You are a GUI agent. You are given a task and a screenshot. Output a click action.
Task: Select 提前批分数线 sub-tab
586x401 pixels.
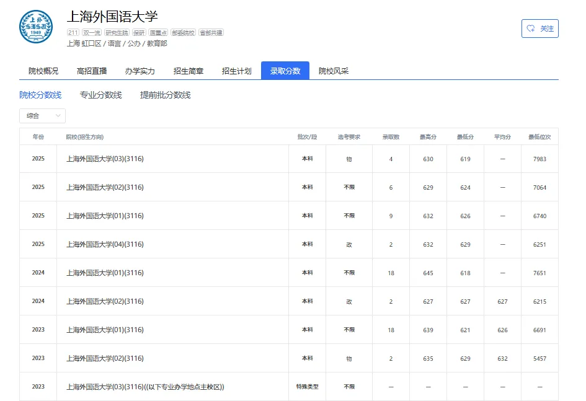click(165, 95)
